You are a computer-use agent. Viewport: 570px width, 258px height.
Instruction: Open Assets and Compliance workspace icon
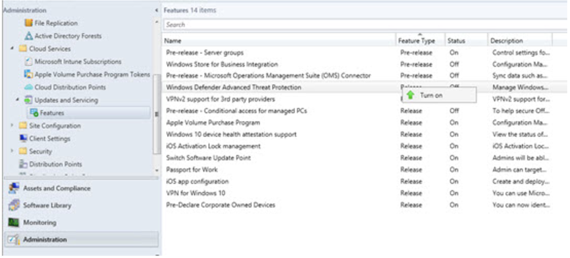pyautogui.click(x=14, y=188)
